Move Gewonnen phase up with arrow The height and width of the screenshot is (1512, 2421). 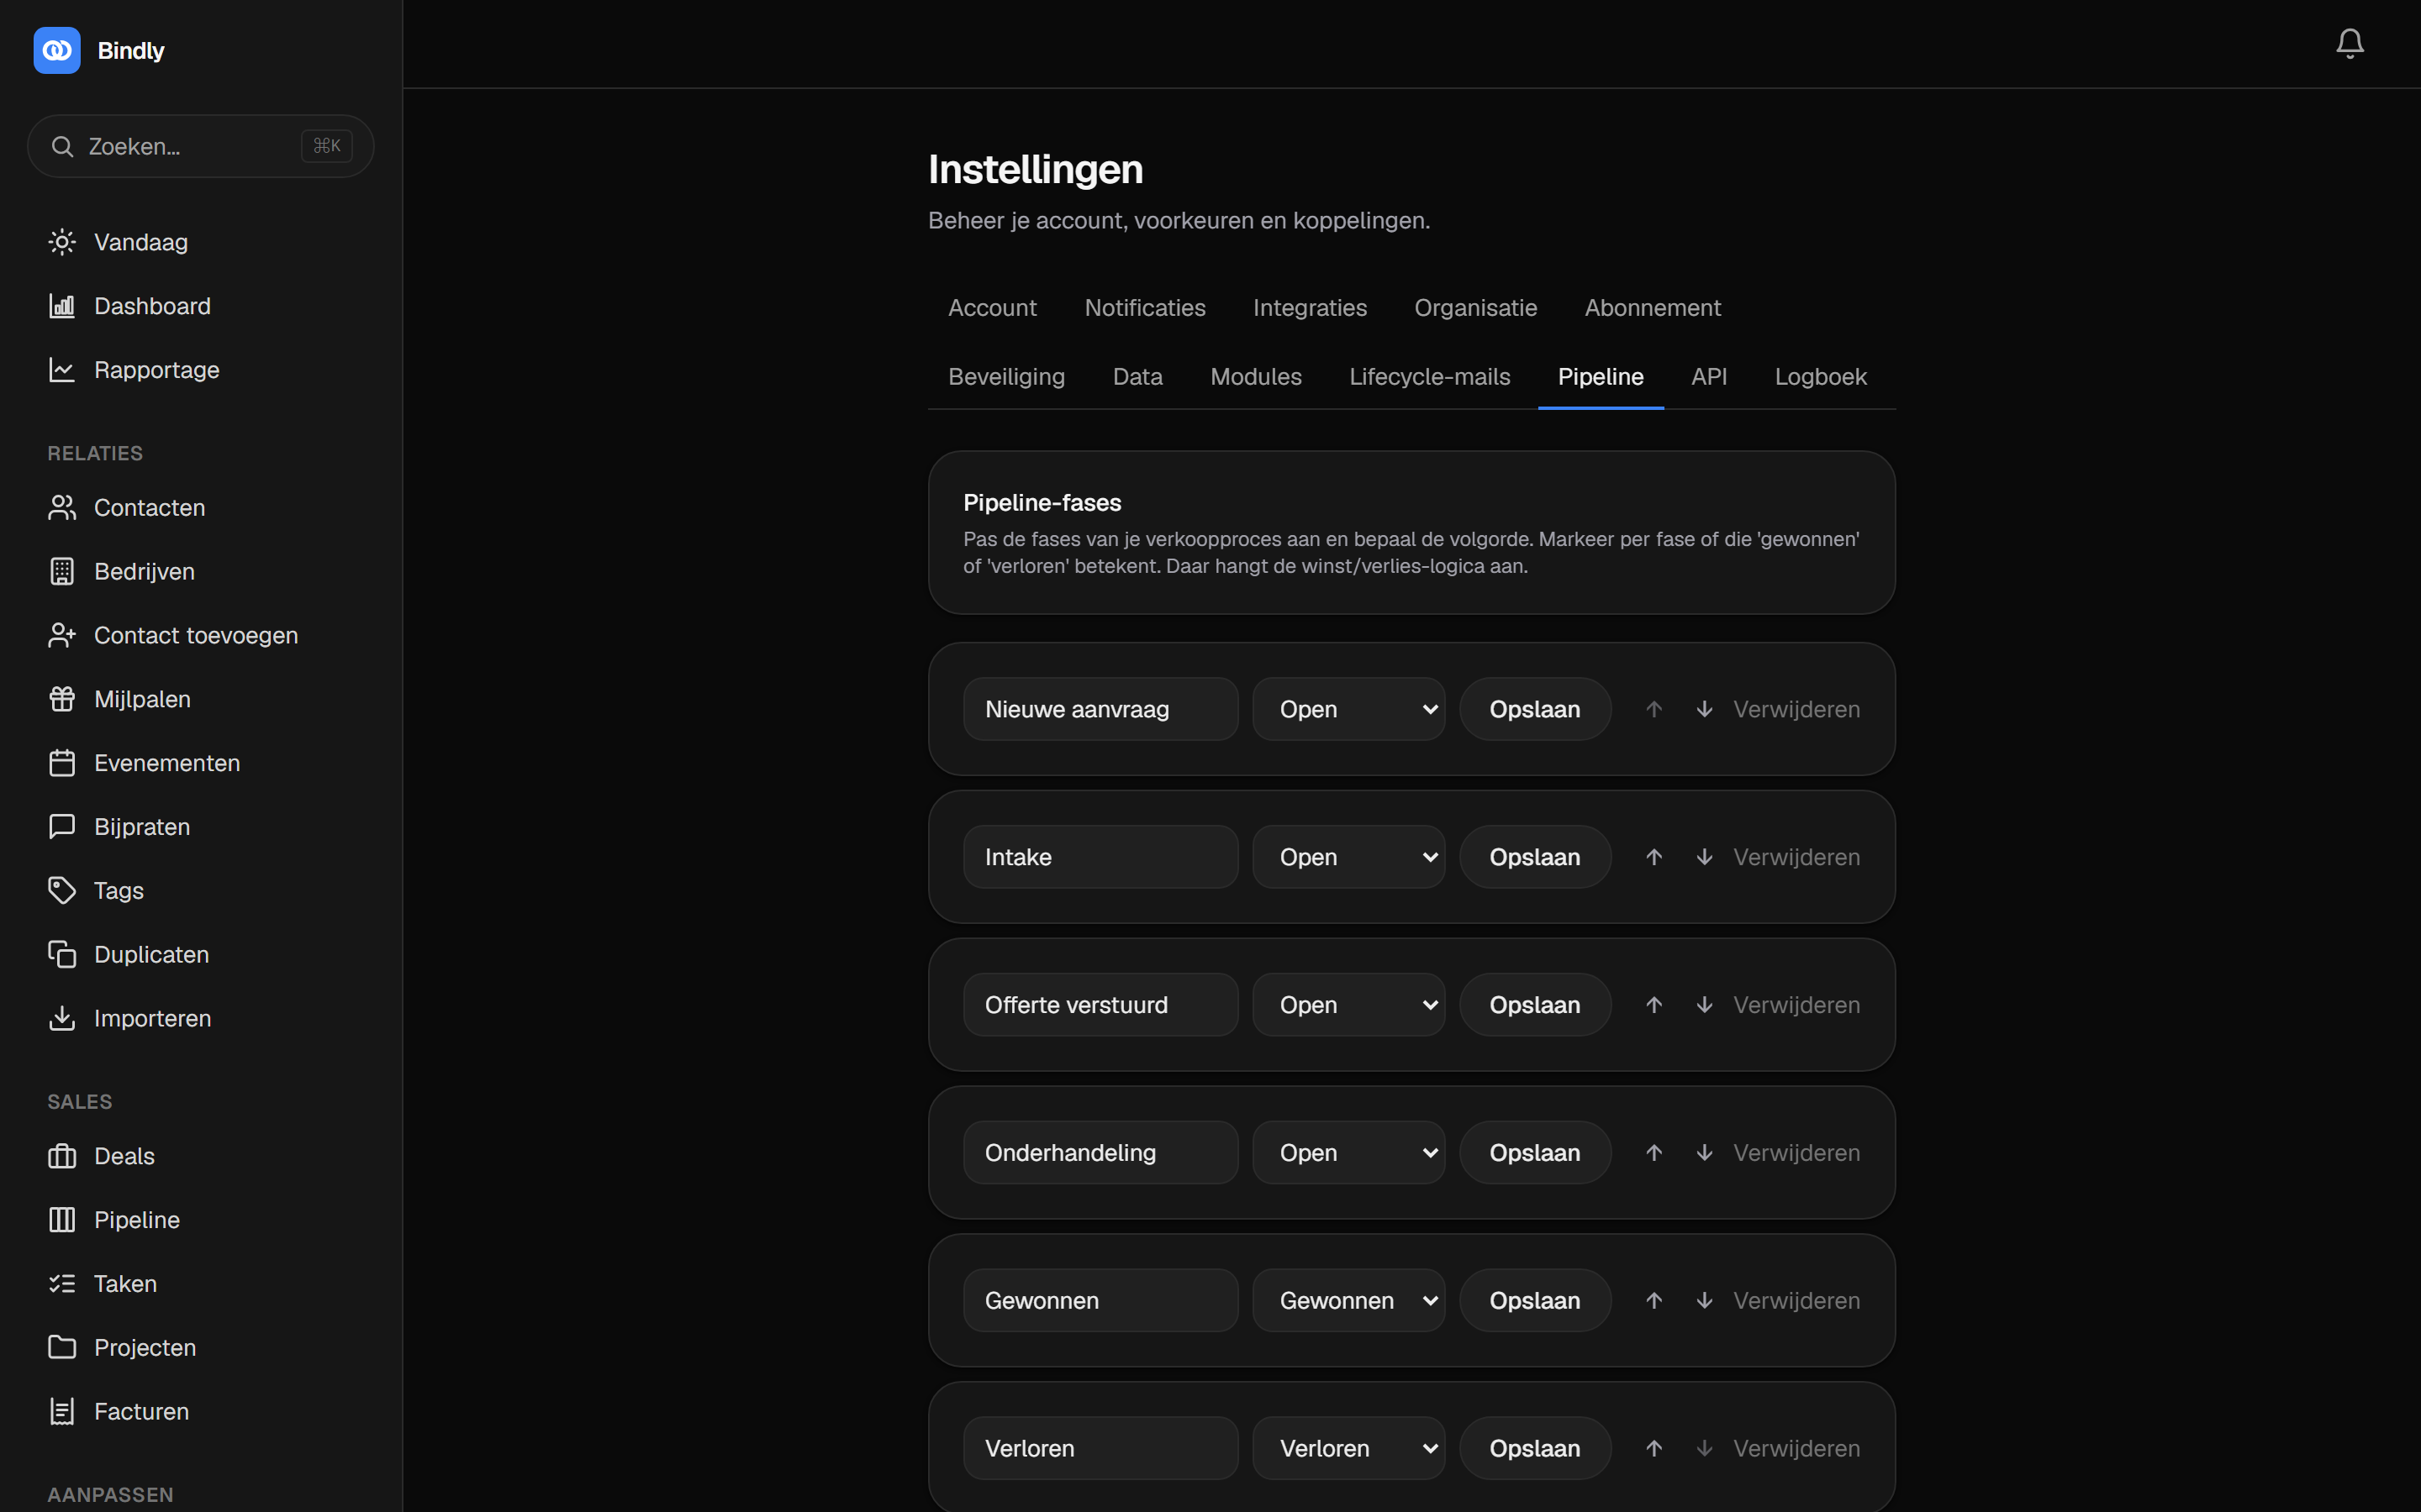click(x=1654, y=1300)
